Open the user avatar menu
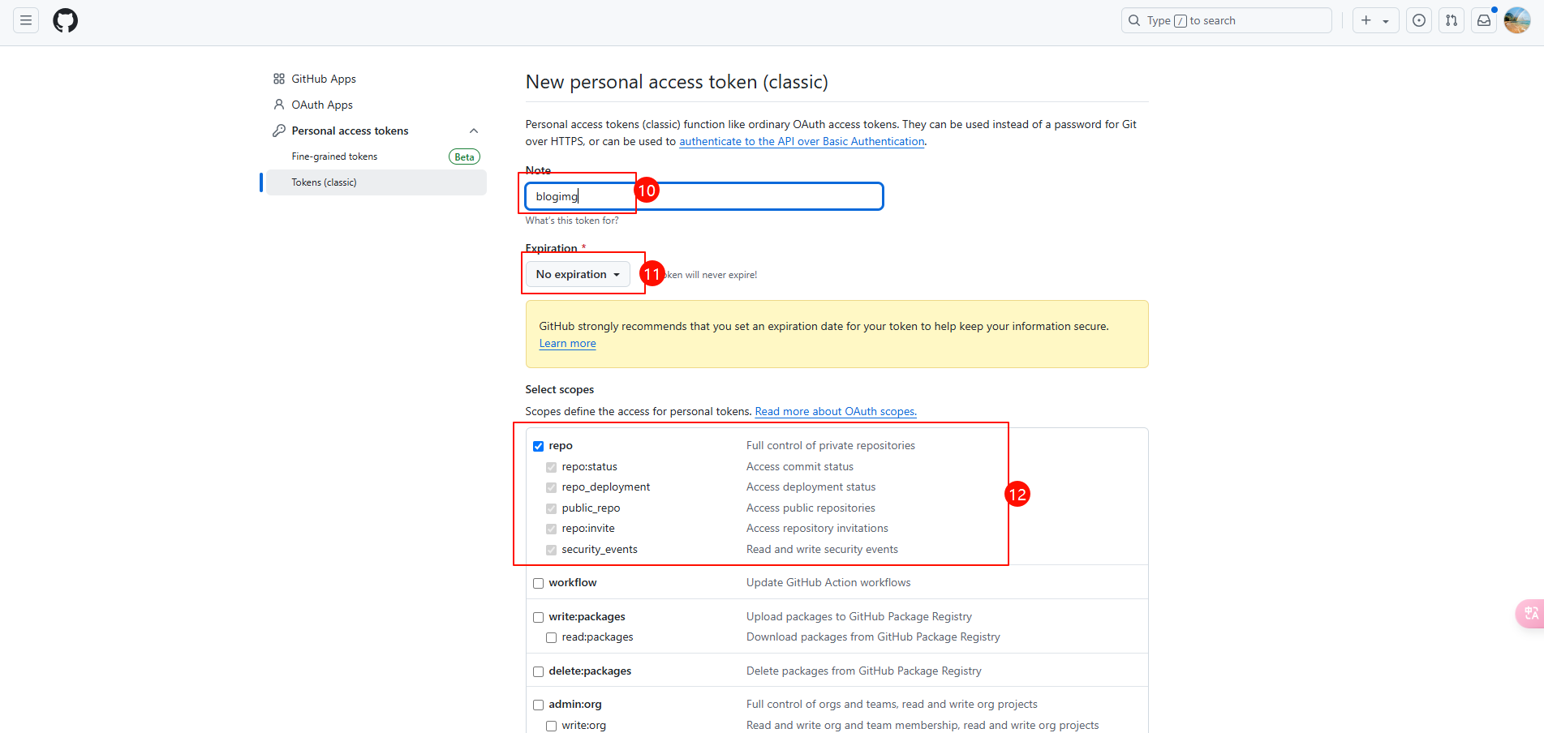 pyautogui.click(x=1517, y=20)
